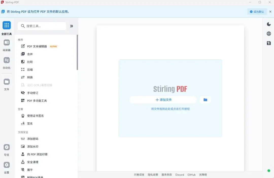Click the green status indicator dot

(x=269, y=171)
